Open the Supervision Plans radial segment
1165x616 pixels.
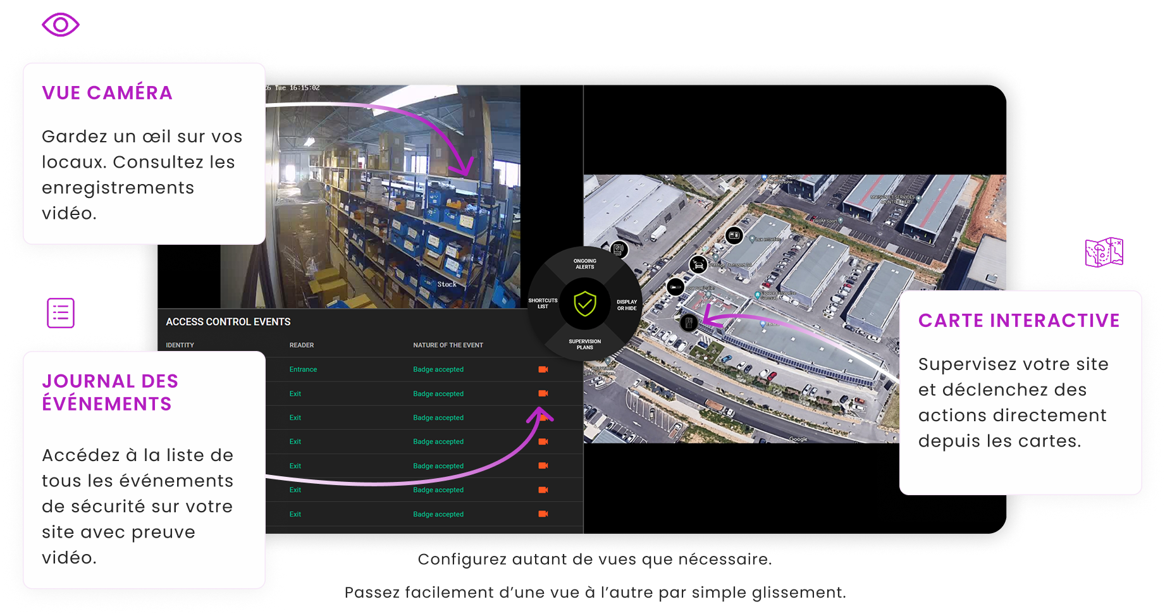[x=585, y=344]
